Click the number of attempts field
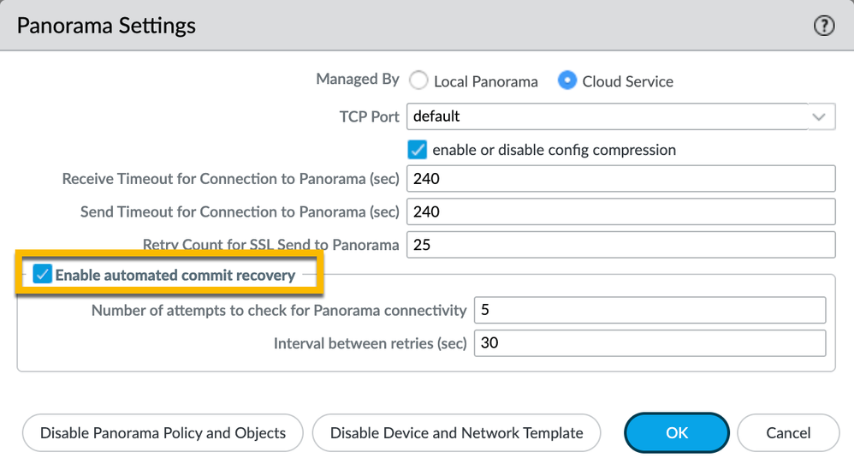 click(649, 310)
